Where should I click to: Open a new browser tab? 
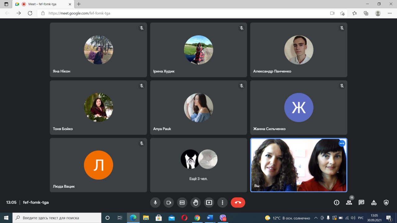(x=79, y=4)
